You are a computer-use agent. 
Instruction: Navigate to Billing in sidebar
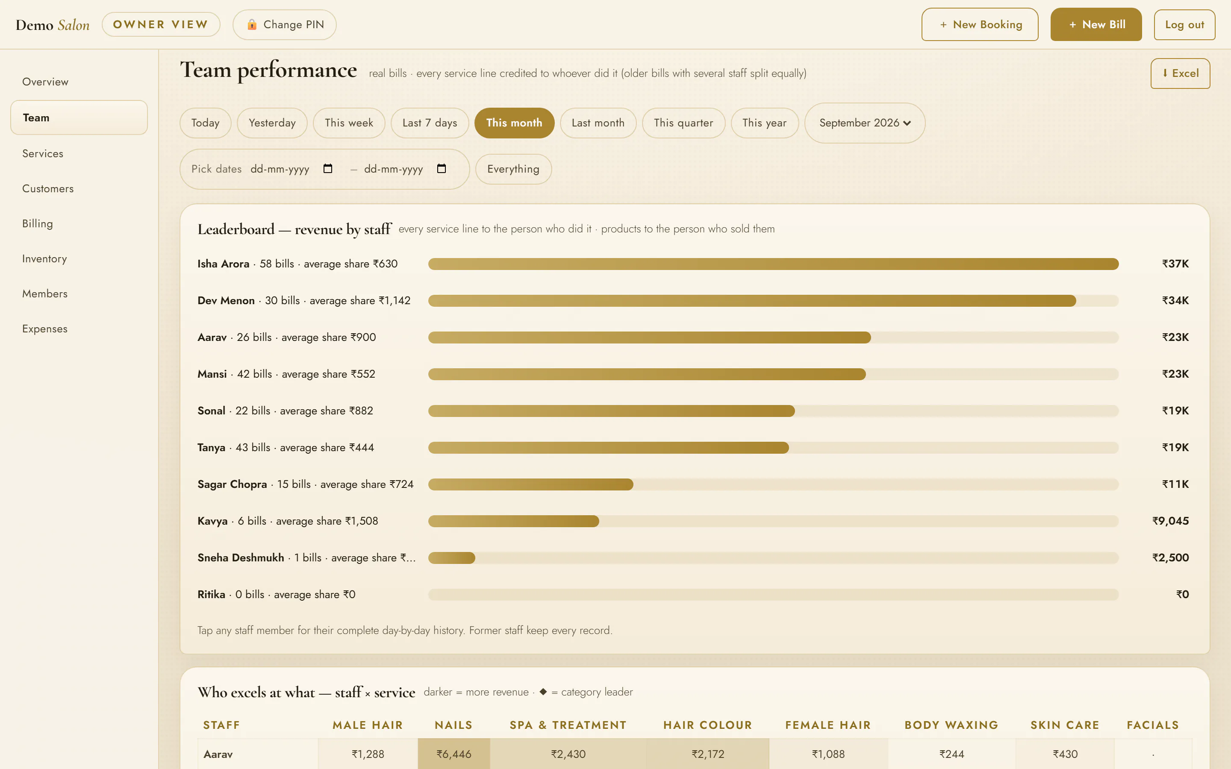coord(79,224)
